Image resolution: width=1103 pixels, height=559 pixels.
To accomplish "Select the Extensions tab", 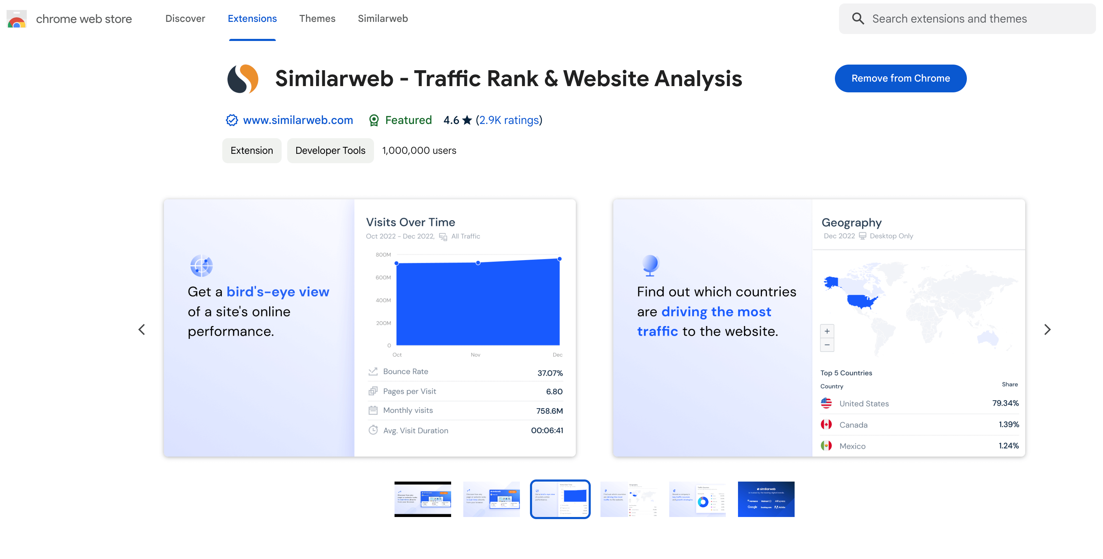I will 252,18.
